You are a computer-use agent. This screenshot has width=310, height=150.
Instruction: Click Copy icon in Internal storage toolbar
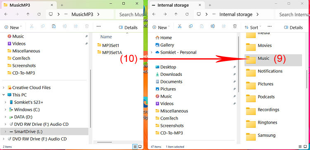click(x=191, y=26)
